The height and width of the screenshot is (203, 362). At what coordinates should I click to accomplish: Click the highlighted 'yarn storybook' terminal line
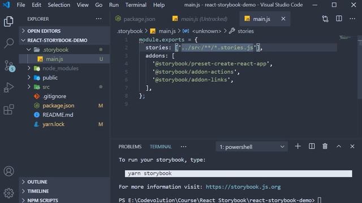point(239,174)
